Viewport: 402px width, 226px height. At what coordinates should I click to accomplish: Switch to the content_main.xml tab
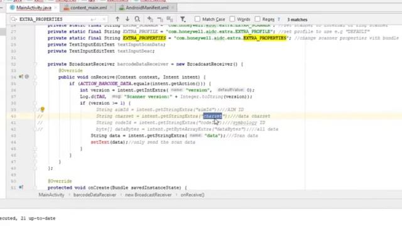click(89, 8)
